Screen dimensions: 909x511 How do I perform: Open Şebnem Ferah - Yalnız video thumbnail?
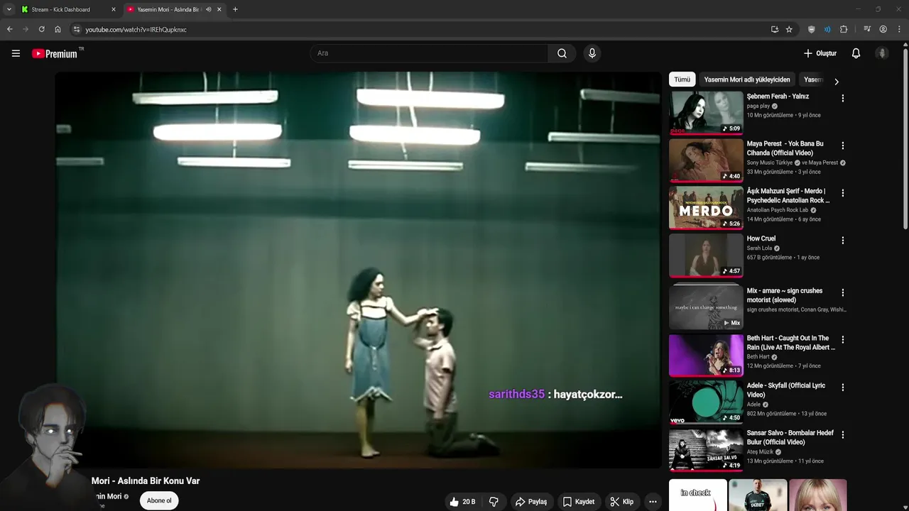[706, 112]
